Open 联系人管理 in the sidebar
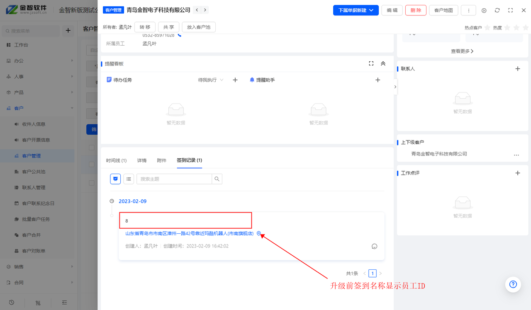The height and width of the screenshot is (310, 531). coord(34,188)
